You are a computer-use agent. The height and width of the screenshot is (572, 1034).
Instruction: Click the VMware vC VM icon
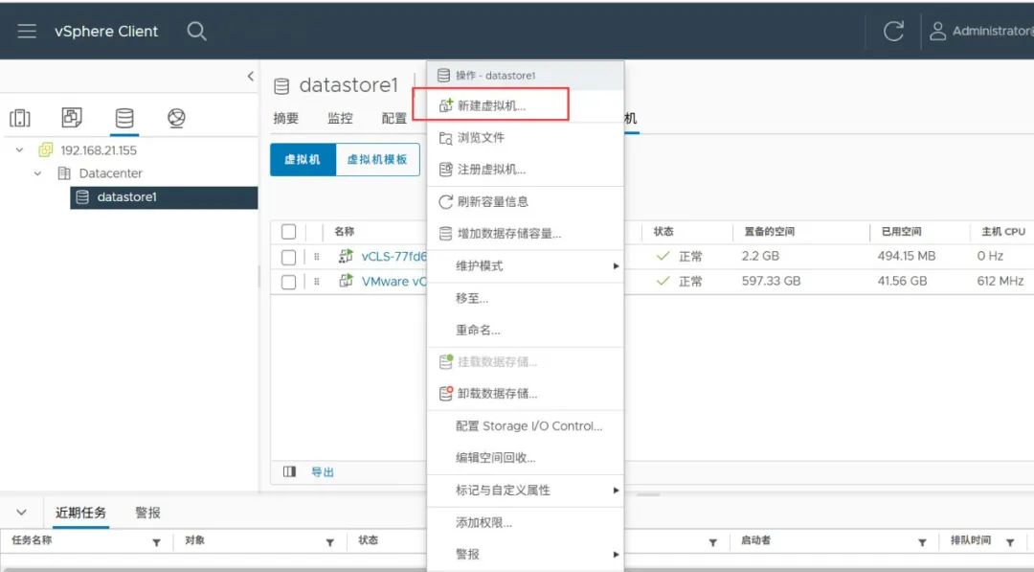(x=346, y=281)
